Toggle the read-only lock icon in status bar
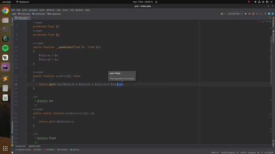275x154 pixels. point(258,153)
